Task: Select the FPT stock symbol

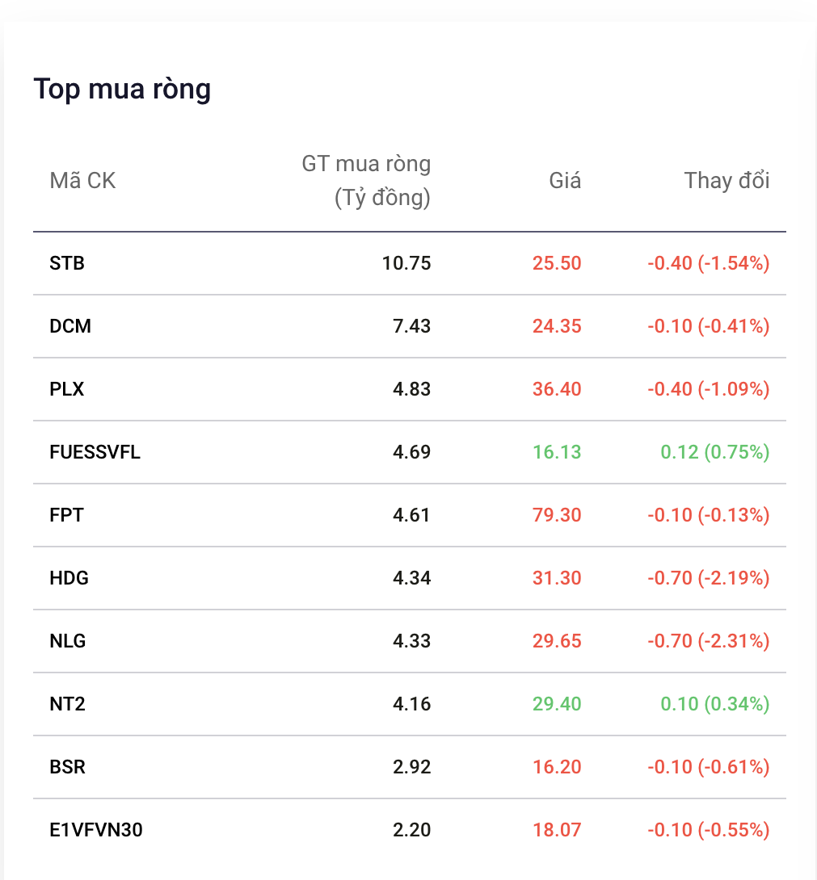Action: click(x=66, y=514)
